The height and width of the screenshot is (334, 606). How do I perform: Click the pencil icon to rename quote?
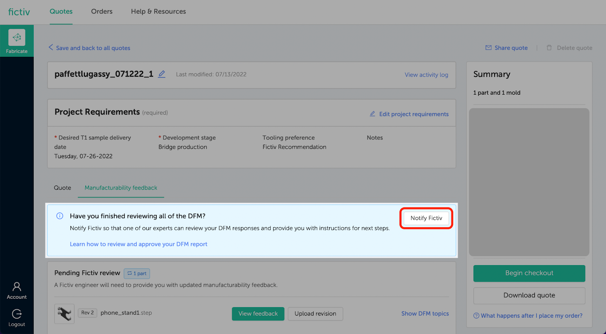point(162,74)
